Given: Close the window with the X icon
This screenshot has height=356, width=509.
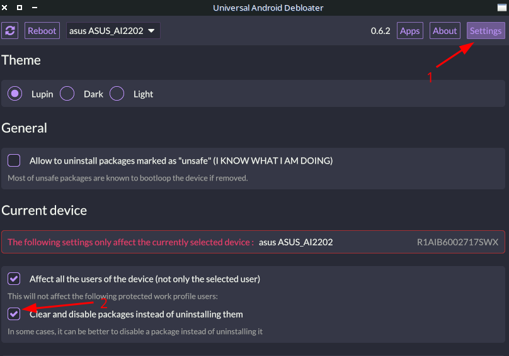Looking at the screenshot, I should pos(6,7).
